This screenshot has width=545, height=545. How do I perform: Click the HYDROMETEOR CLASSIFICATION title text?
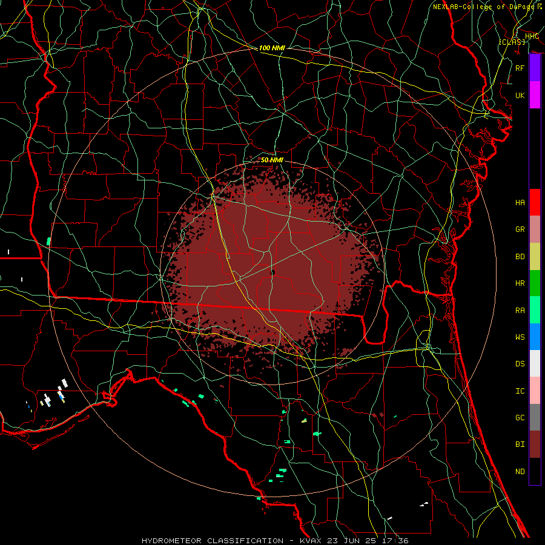tap(213, 541)
